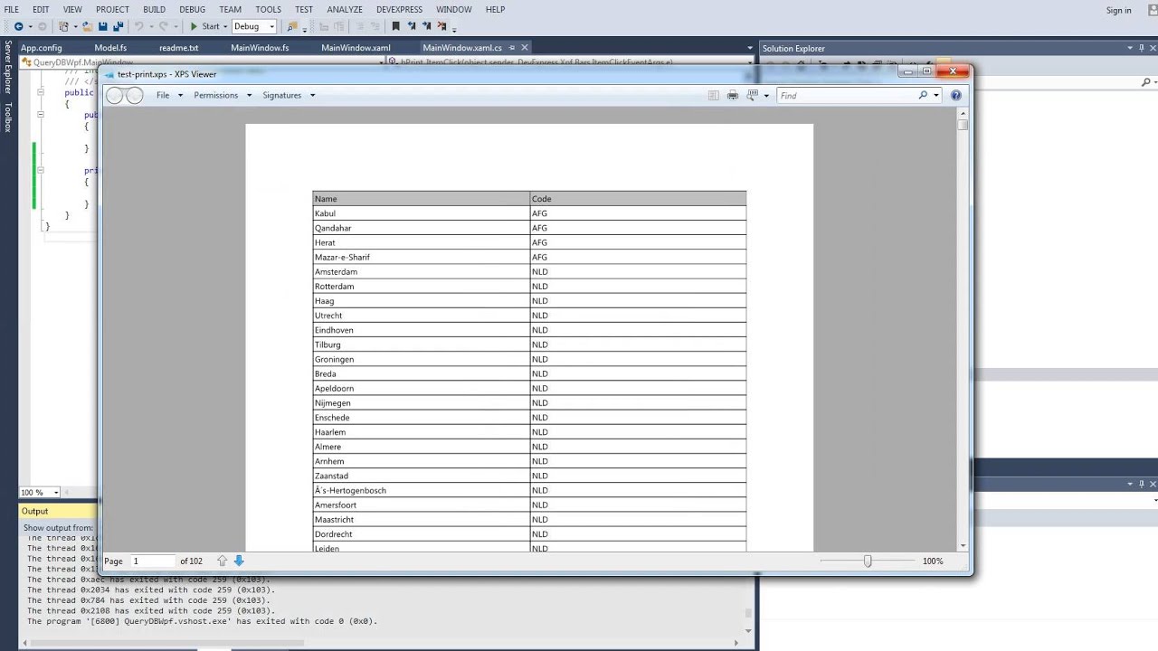Adjust the XPS Viewer zoom slider

[x=868, y=561]
